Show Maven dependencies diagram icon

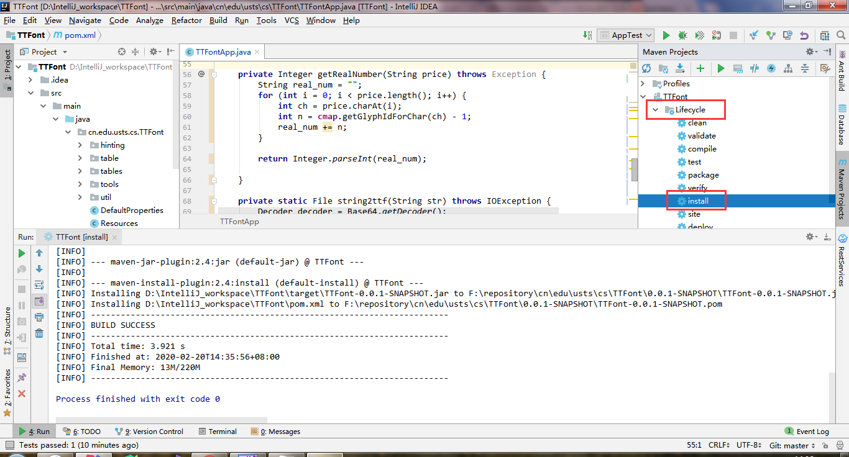coord(788,68)
